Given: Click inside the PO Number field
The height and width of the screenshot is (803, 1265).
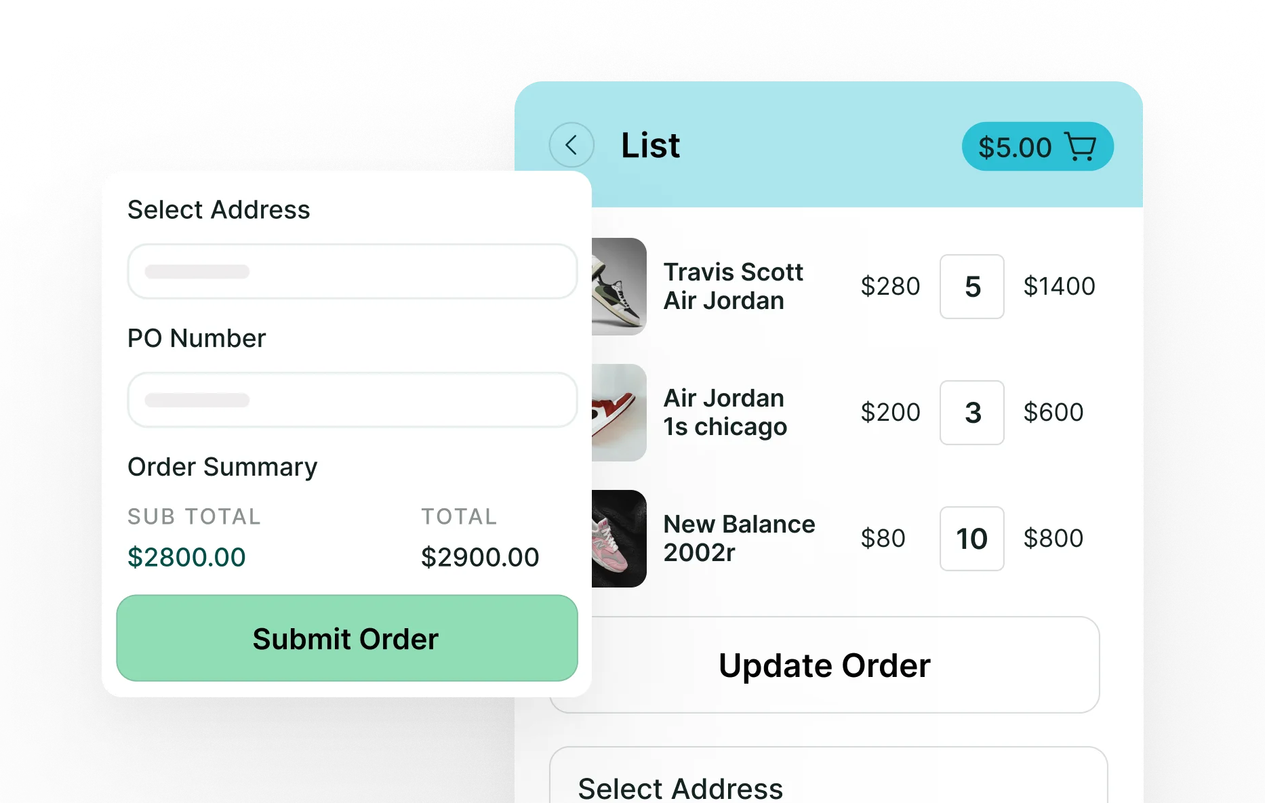Looking at the screenshot, I should (352, 400).
